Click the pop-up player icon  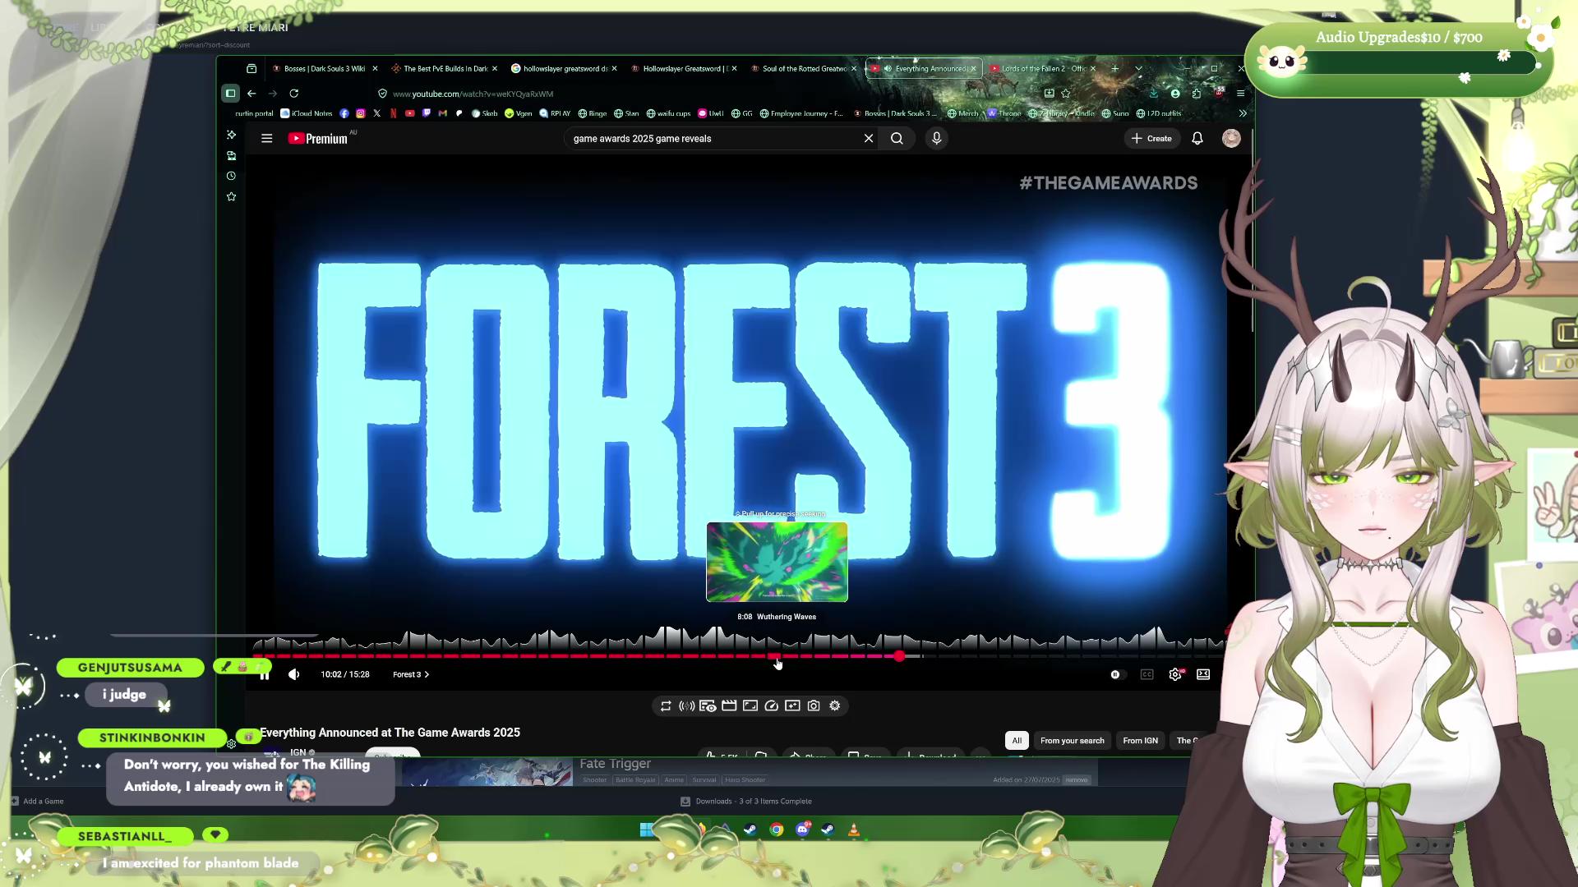pyautogui.click(x=792, y=705)
